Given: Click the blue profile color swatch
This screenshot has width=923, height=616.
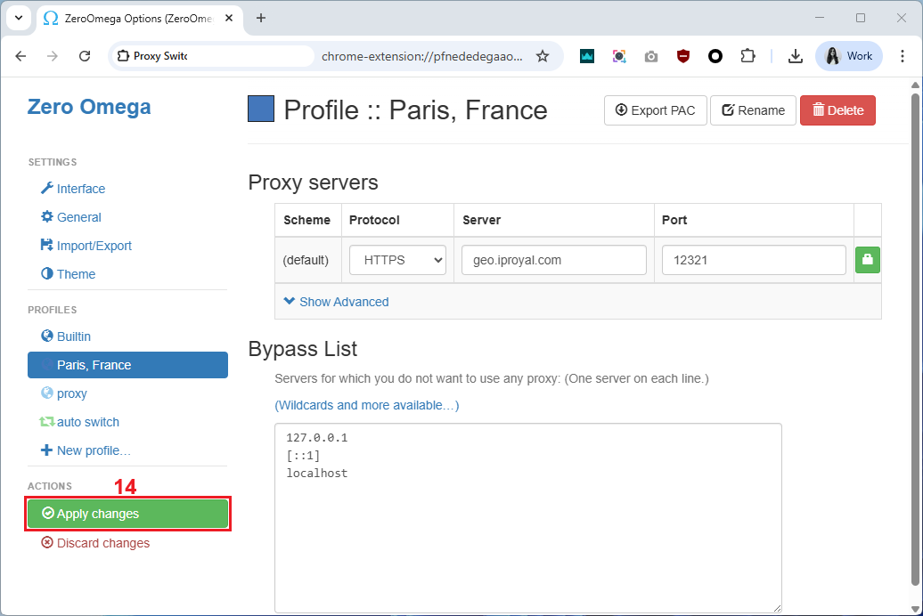Looking at the screenshot, I should (261, 109).
